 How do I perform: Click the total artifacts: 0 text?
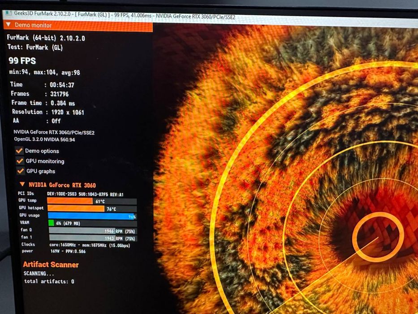(x=49, y=281)
